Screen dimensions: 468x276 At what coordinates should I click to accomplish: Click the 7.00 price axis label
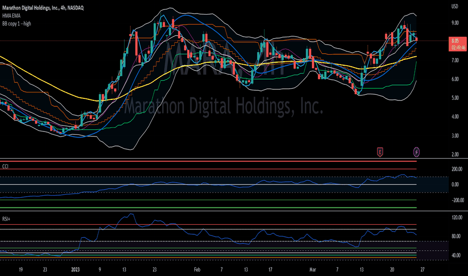click(x=455, y=61)
